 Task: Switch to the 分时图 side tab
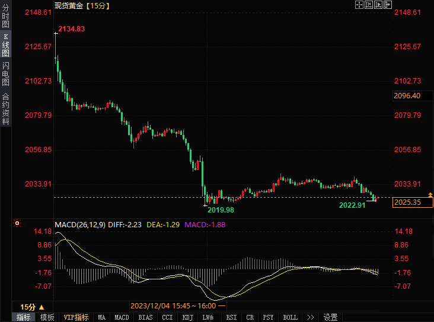(6, 16)
